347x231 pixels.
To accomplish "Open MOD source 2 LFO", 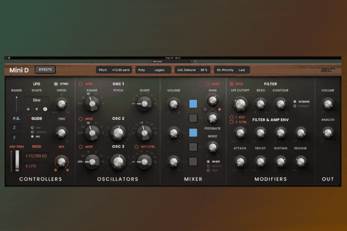I will 37,166.
